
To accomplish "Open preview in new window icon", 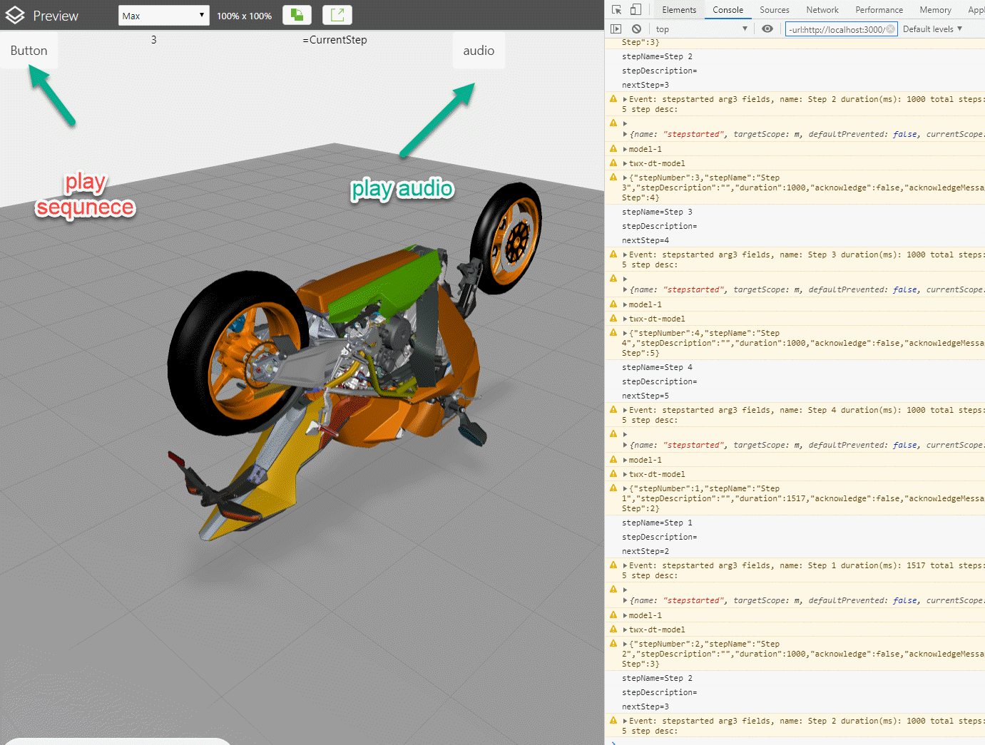I will [337, 14].
